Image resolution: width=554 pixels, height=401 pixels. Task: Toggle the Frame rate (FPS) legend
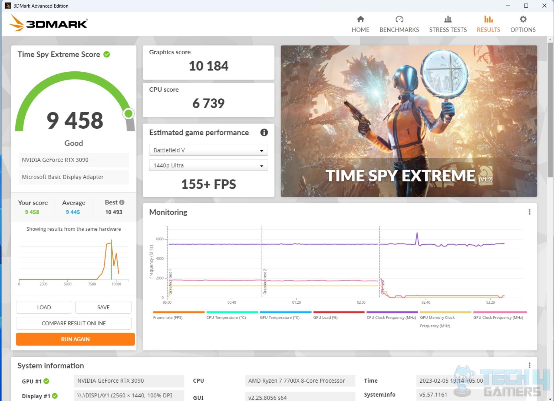click(179, 316)
